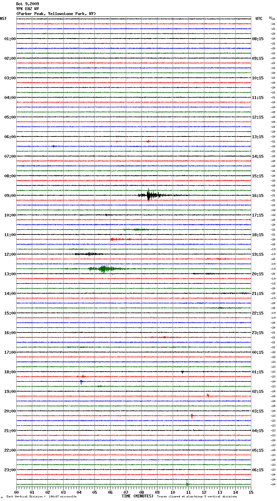Image resolution: width=277 pixels, height=501 pixels.
Task: Select the station code YPK EHZ WY
Action: [27, 9]
